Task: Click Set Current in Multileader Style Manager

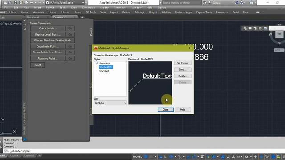Action: (183, 63)
